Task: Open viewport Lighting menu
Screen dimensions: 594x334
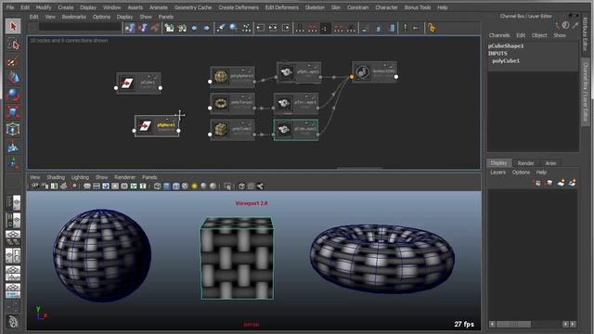Action: click(80, 177)
